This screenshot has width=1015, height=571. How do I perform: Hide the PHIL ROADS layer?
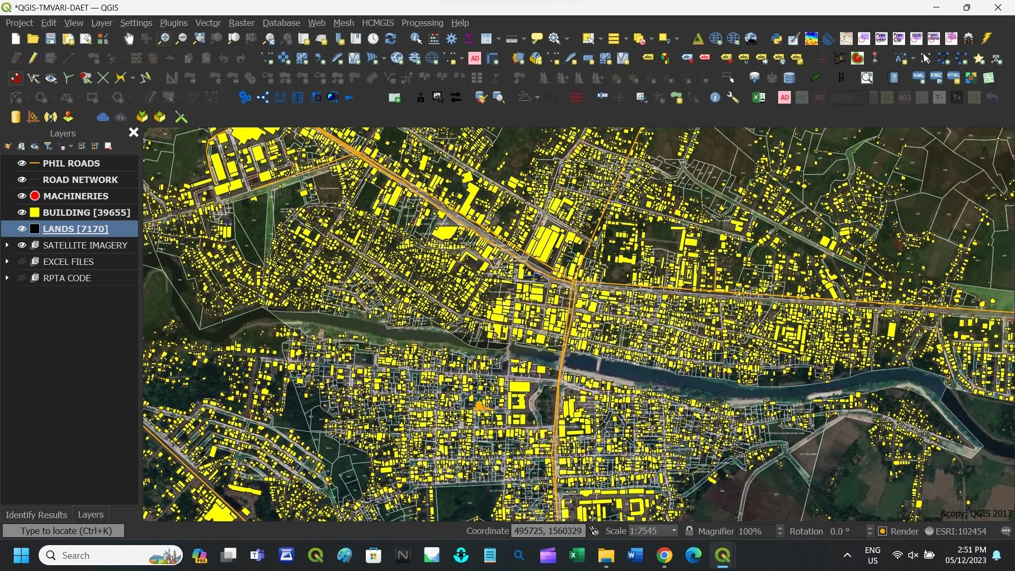tap(22, 163)
